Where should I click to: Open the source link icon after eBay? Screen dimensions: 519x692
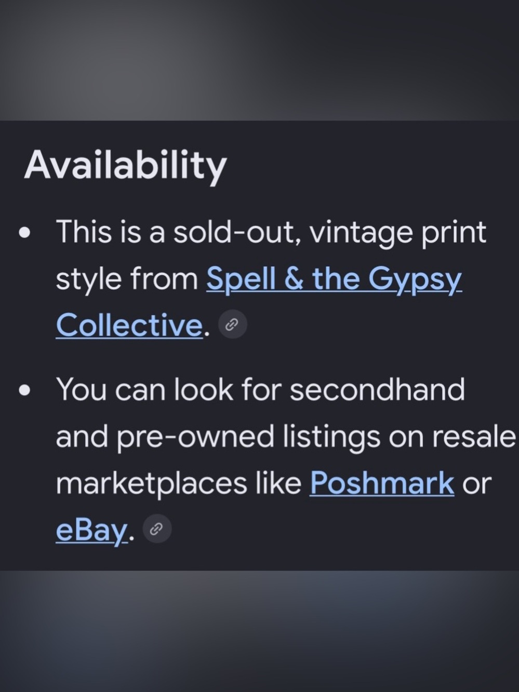[x=157, y=529]
